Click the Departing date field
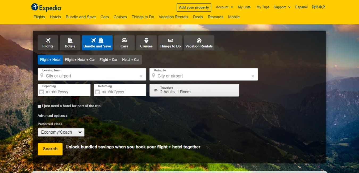 point(64,90)
